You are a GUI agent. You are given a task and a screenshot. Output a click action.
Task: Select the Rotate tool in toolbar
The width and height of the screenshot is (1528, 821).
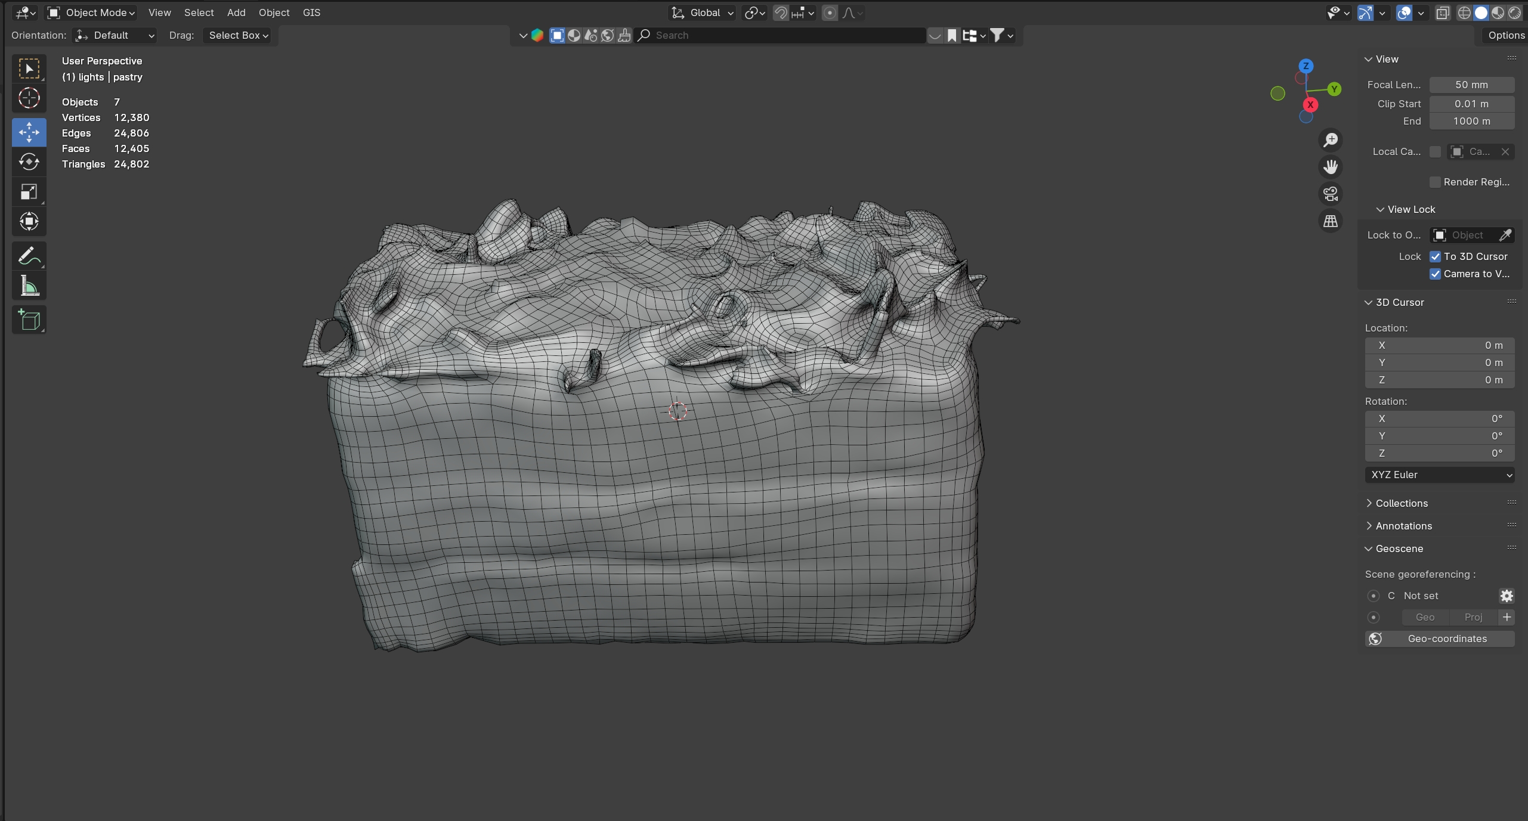29,162
